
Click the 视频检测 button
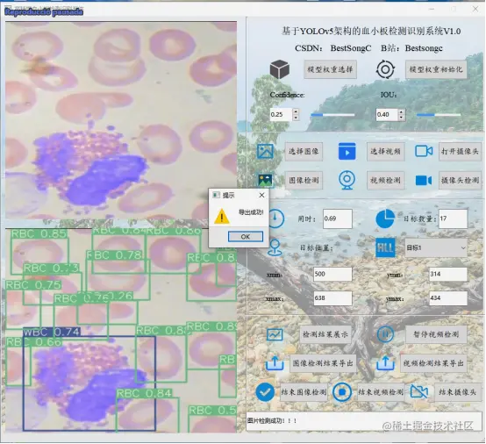[386, 180]
